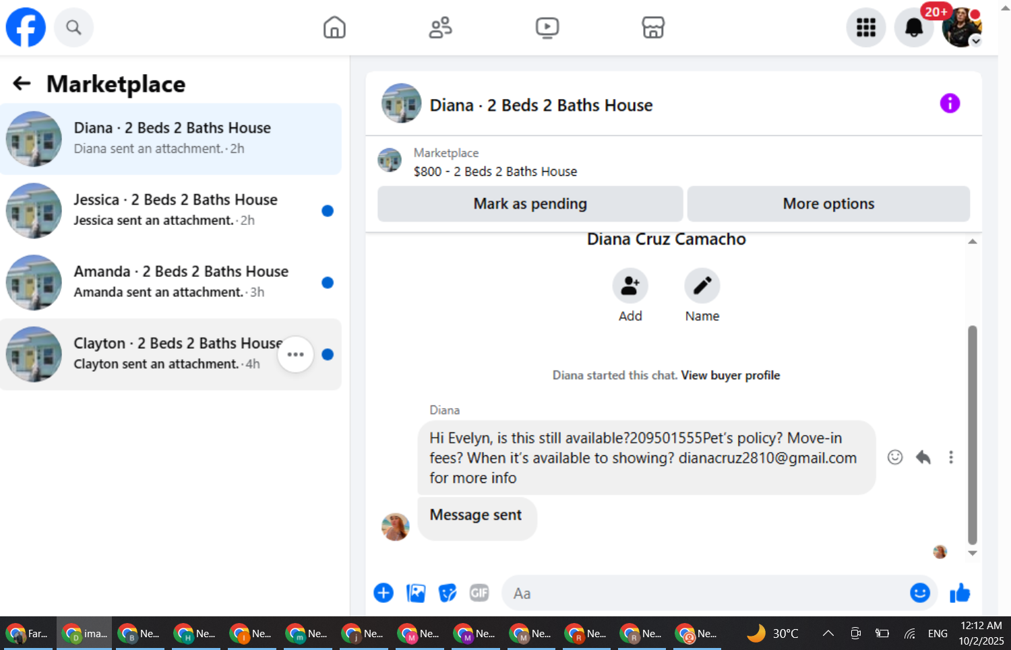
Task: Open Clayton's 2 Beds 2 Baths conversation
Action: coord(171,354)
